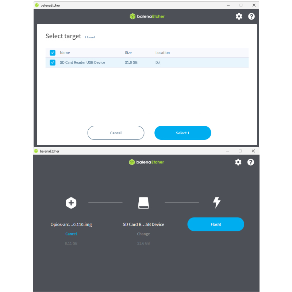This screenshot has height=292, width=292.
Task: Click the plus hexagon image source icon
Action: coord(71,203)
